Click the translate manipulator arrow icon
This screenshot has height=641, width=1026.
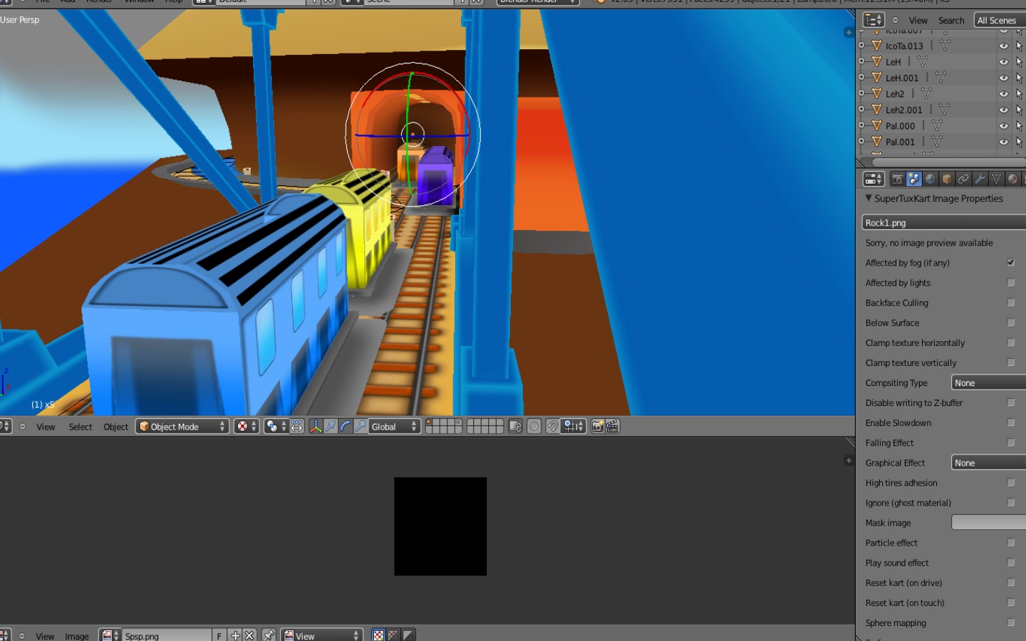[331, 427]
